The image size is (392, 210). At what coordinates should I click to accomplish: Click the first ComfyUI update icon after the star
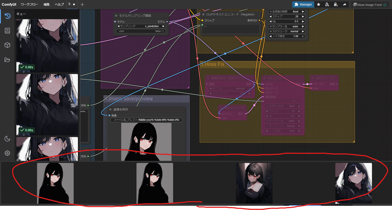point(326,4)
